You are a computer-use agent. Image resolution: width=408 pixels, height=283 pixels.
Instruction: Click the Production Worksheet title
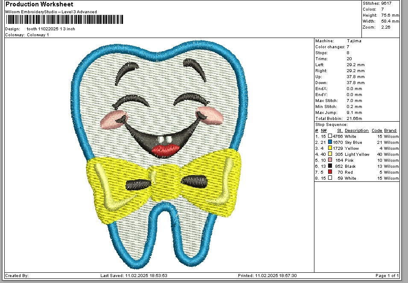point(39,4)
